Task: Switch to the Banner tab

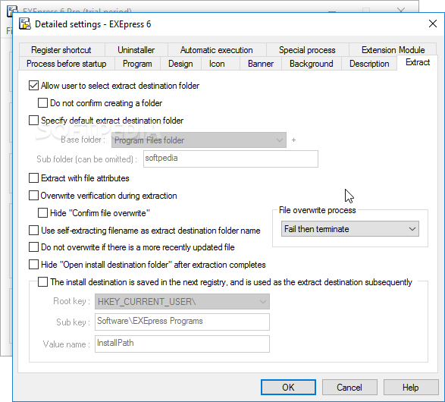Action: (261, 64)
